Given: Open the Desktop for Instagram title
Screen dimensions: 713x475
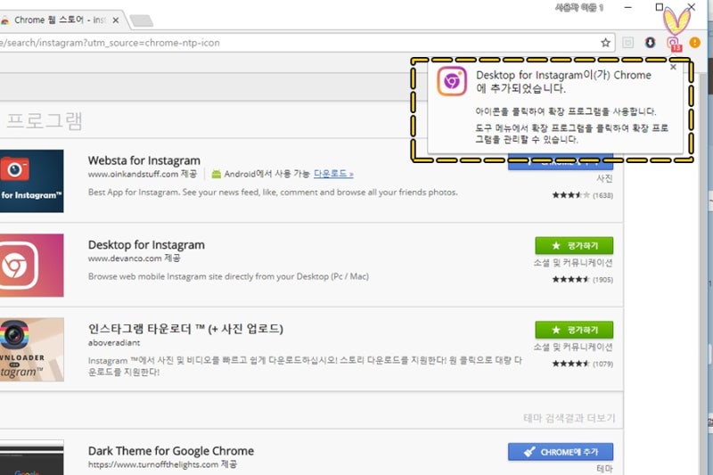Looking at the screenshot, I should 146,244.
